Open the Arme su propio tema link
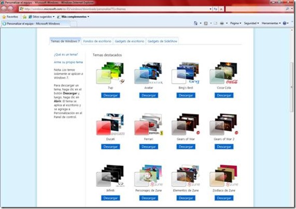Viewport: 296px width, 209px height. click(68, 62)
